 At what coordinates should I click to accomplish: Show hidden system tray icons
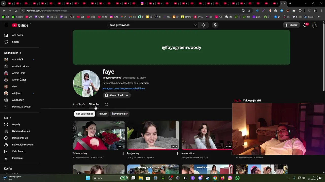(x=289, y=178)
